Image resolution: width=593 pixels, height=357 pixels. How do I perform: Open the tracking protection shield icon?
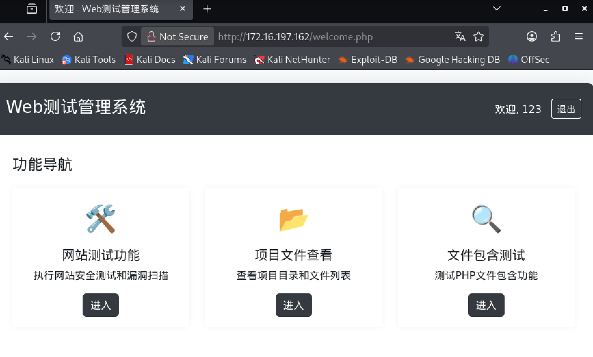click(x=132, y=37)
